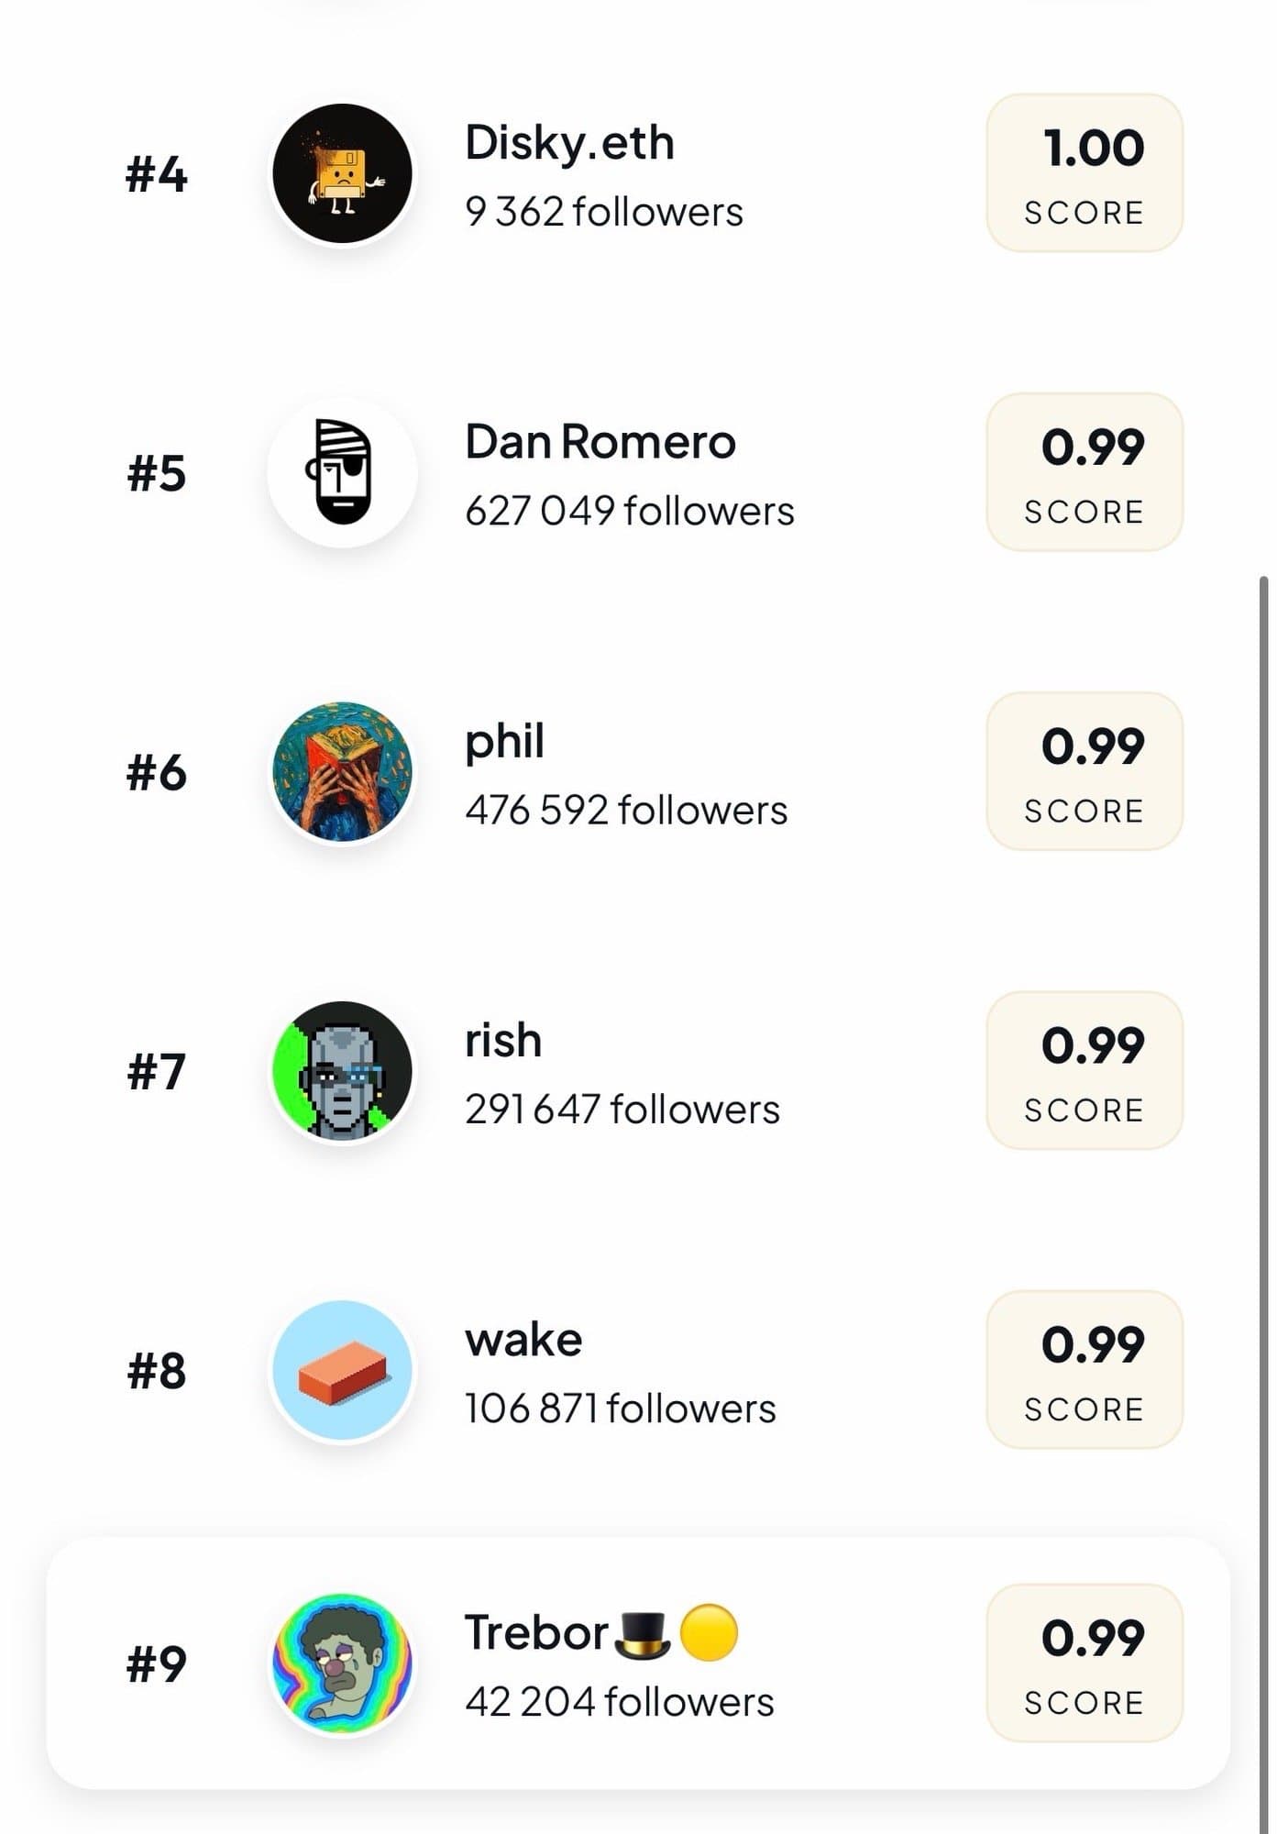Click the yellow circle emoji beside Trebor

709,1633
